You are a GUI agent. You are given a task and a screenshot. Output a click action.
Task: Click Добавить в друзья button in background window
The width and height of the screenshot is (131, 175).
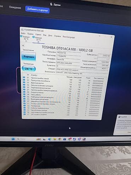click(38, 10)
